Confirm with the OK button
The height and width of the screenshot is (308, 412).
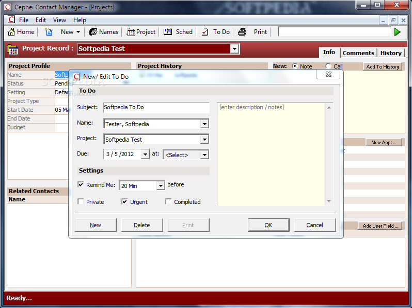pyautogui.click(x=268, y=225)
